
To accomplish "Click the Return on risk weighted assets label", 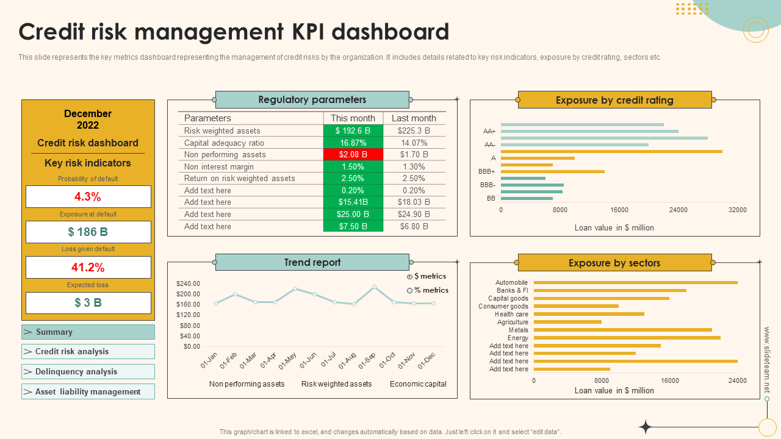I will [x=240, y=178].
